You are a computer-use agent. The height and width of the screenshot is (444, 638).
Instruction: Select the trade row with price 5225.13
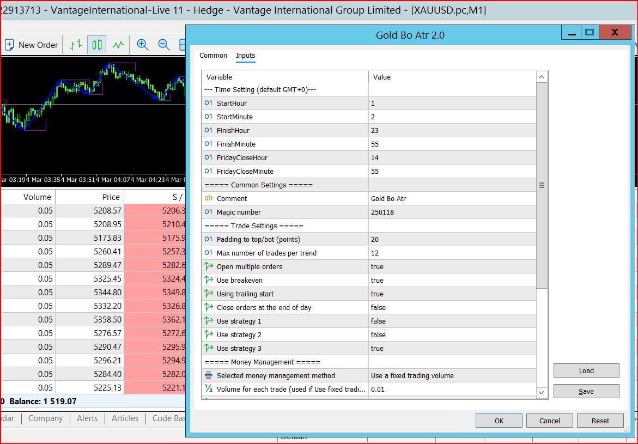click(93, 387)
